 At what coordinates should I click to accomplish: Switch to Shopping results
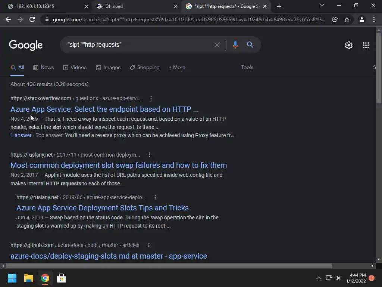click(145, 68)
